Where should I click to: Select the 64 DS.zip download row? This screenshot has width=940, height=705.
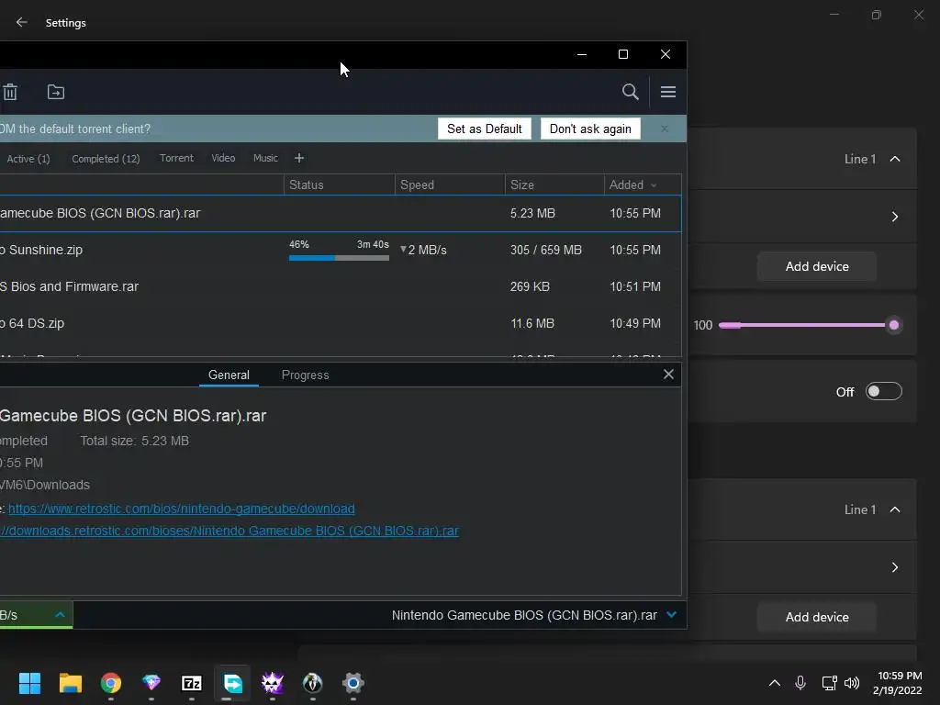(x=341, y=323)
